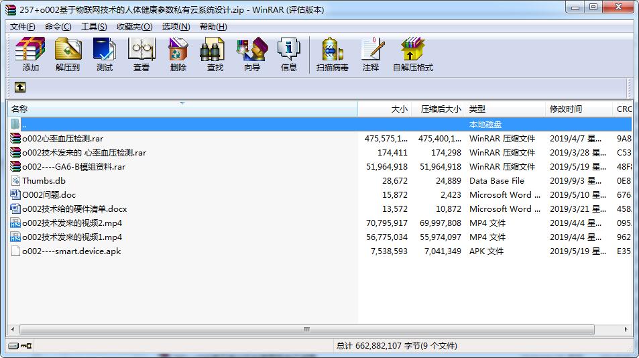The image size is (639, 358).
Task: Select the smart.device.apk file icon
Action: [15, 251]
